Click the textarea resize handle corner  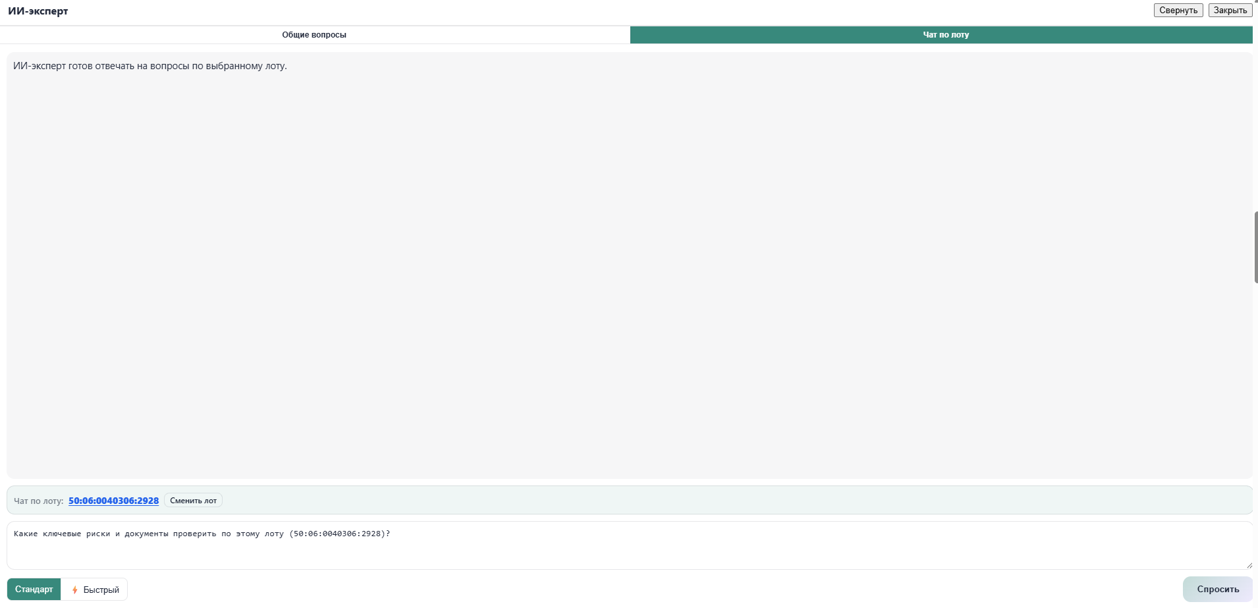pyautogui.click(x=1249, y=565)
